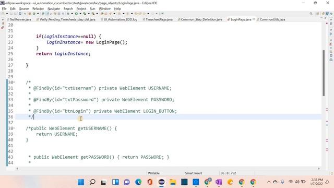Click the Search magnifier icon in toolbar
This screenshot has width=334, height=188.
(x=311, y=14)
